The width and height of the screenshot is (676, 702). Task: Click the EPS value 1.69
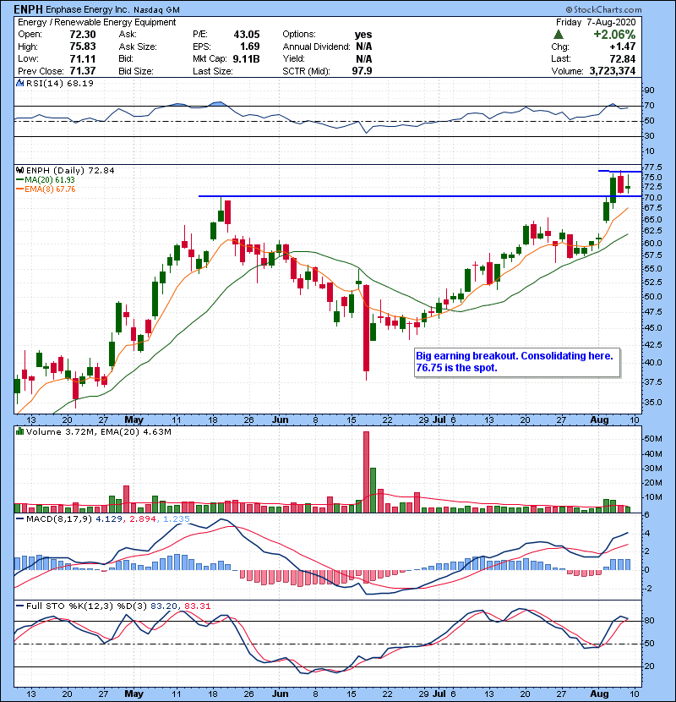point(249,47)
